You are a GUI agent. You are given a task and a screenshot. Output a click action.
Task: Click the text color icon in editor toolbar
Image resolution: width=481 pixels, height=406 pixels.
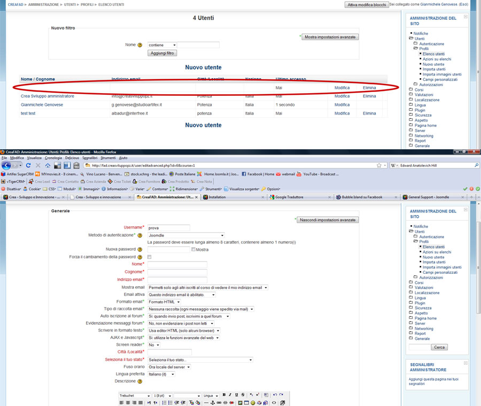point(191,403)
